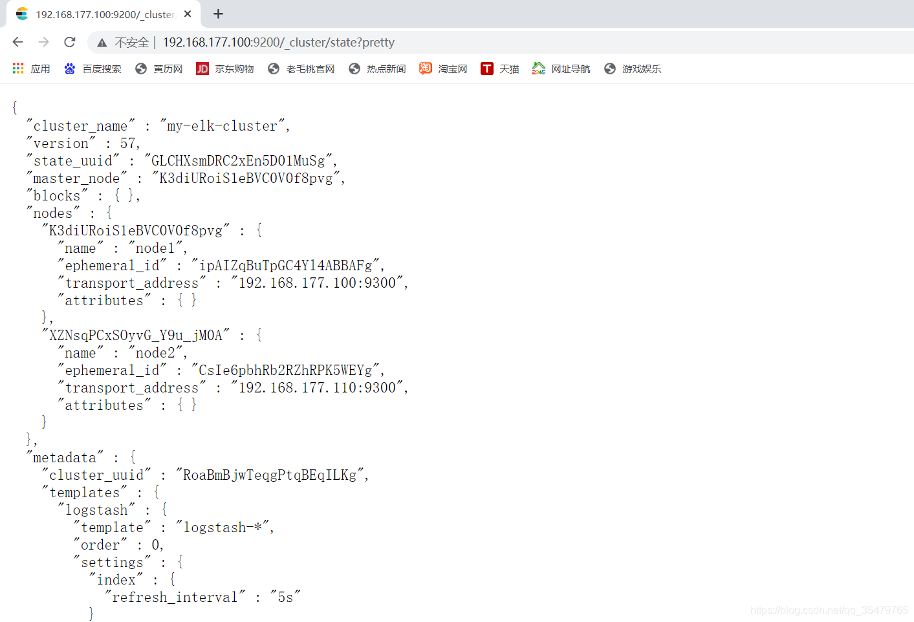The height and width of the screenshot is (622, 914).
Task: Click the "order" : 0 line
Action: coord(118,544)
